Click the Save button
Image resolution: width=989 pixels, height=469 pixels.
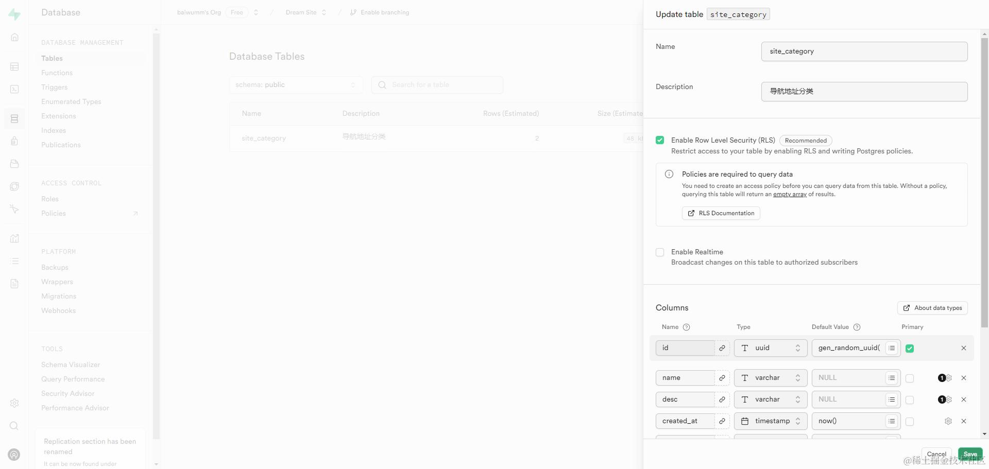(970, 454)
